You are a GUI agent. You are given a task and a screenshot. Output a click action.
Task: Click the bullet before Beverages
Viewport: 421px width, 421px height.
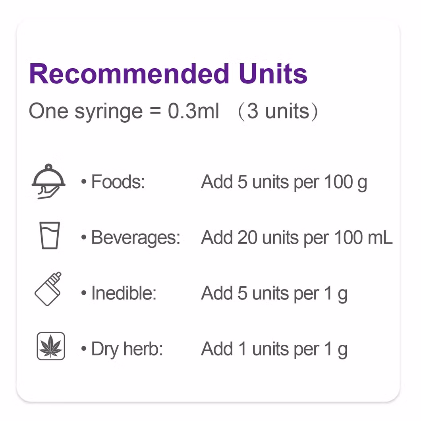click(x=84, y=238)
